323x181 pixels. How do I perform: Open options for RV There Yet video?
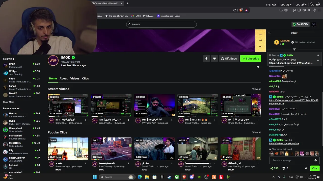(172, 120)
